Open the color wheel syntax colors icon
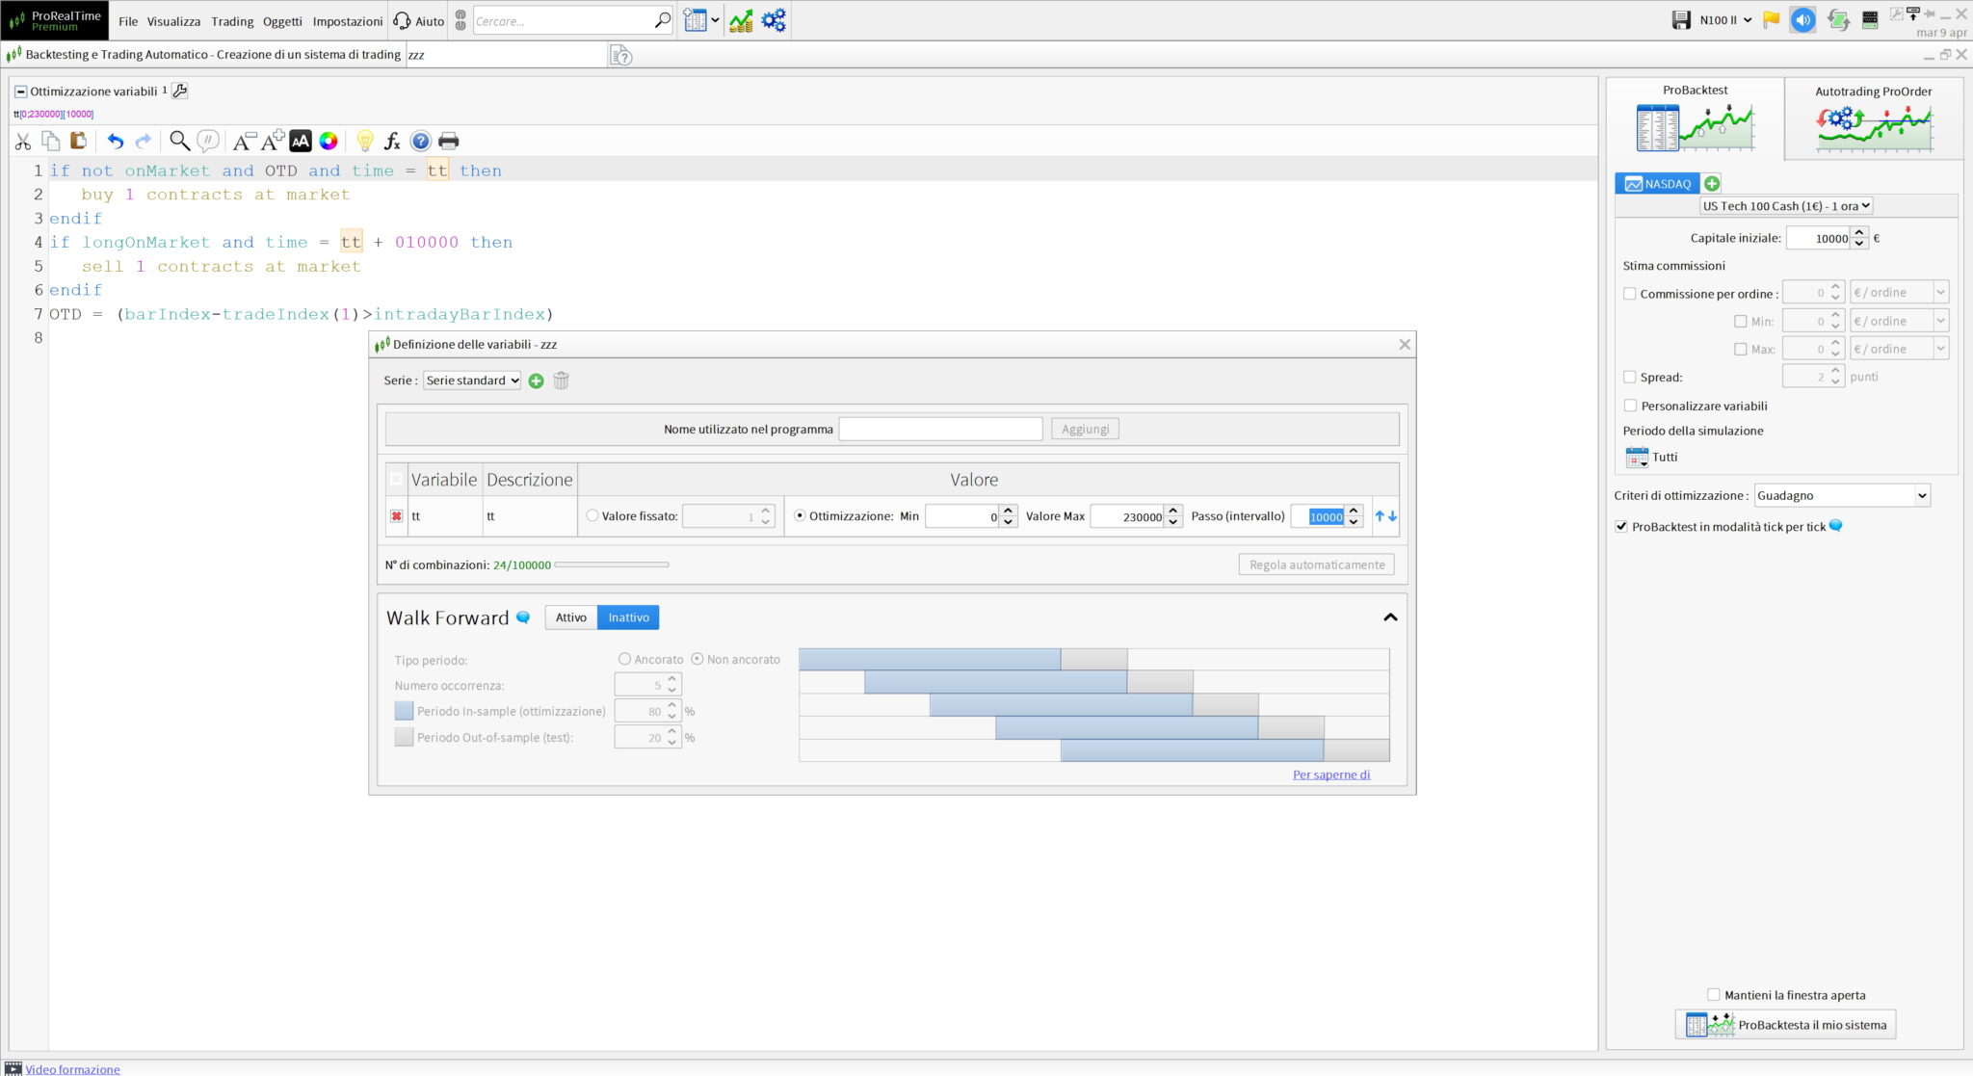 [x=329, y=142]
